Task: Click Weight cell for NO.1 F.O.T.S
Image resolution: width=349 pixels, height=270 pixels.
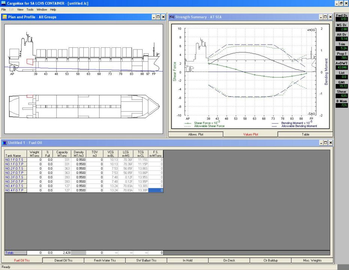Action: coord(34,160)
